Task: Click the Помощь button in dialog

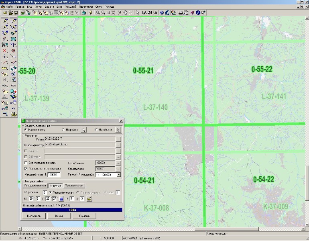Action: tap(84, 216)
